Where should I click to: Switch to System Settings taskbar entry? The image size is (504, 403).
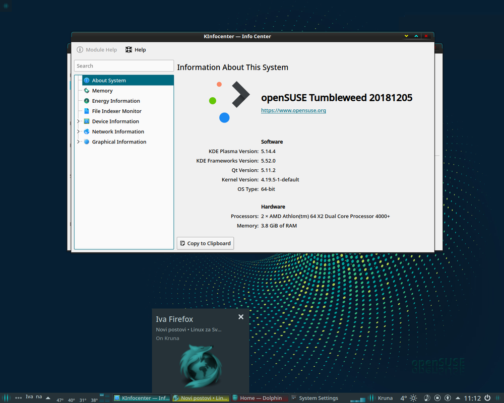[315, 398]
